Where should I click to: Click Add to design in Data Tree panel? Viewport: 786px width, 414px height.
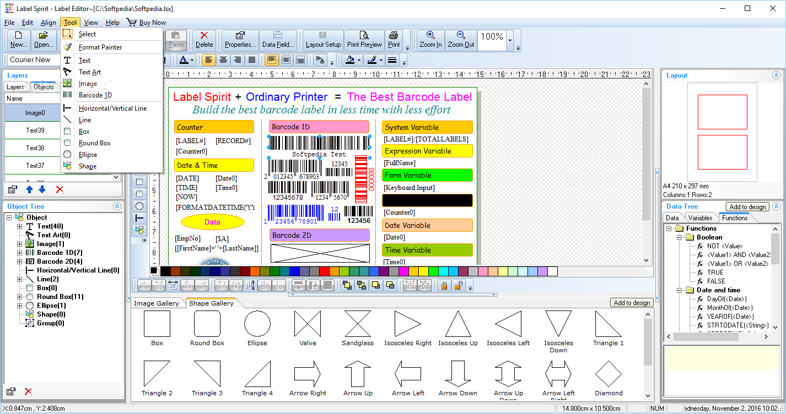[x=747, y=206]
